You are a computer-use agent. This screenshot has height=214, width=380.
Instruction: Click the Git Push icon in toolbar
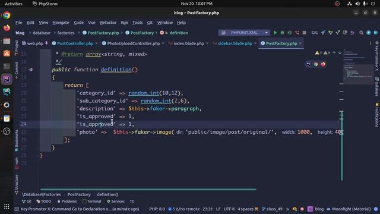(x=338, y=33)
